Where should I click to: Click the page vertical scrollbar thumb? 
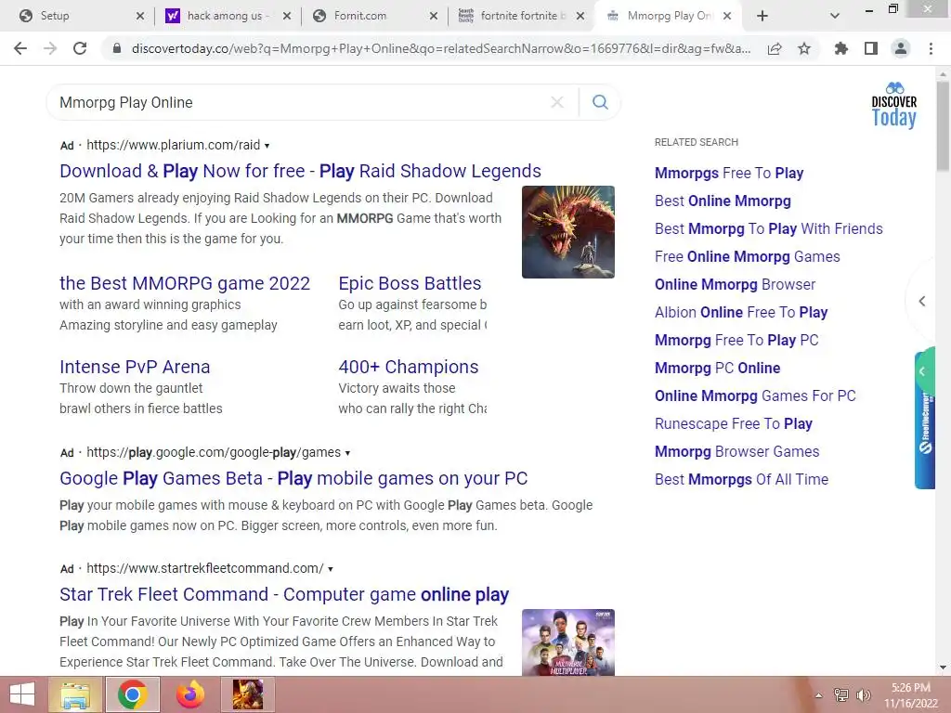click(943, 126)
